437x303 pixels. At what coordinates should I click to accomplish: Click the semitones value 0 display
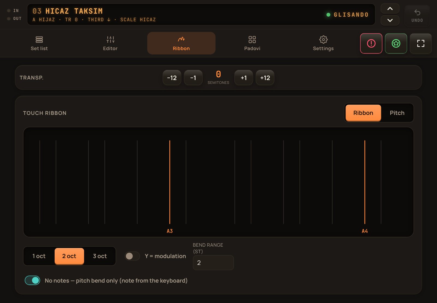click(218, 74)
